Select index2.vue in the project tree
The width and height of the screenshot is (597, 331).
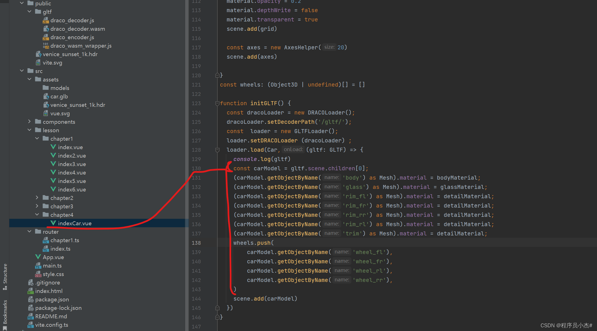pyautogui.click(x=72, y=156)
